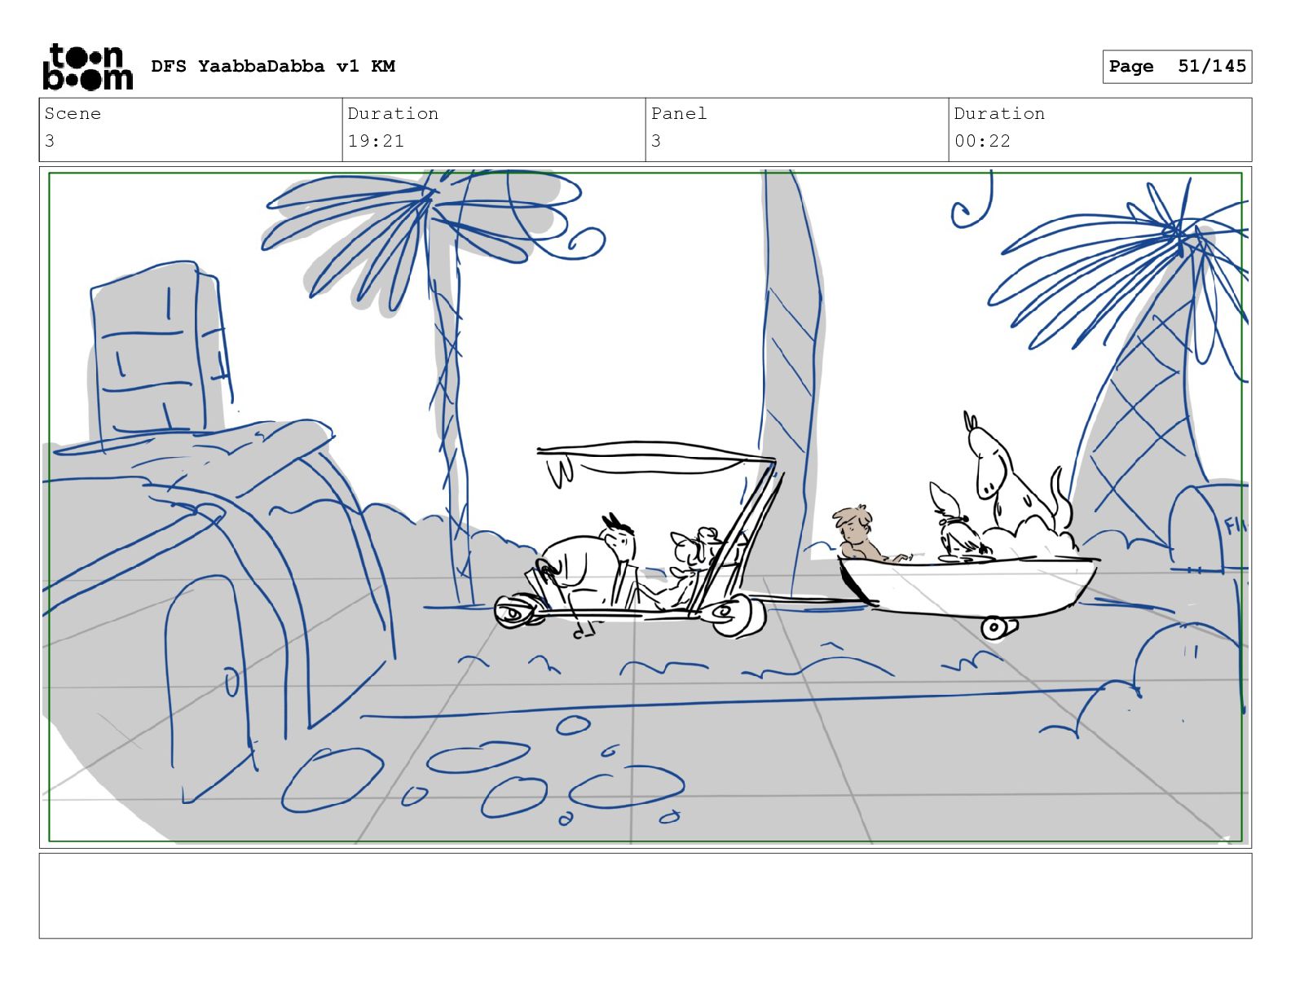
Task: Click the storyboard panel drawing
Action: click(645, 507)
